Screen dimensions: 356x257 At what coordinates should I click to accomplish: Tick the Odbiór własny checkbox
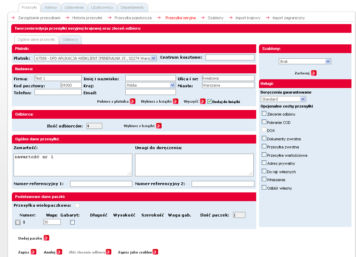tap(264, 188)
